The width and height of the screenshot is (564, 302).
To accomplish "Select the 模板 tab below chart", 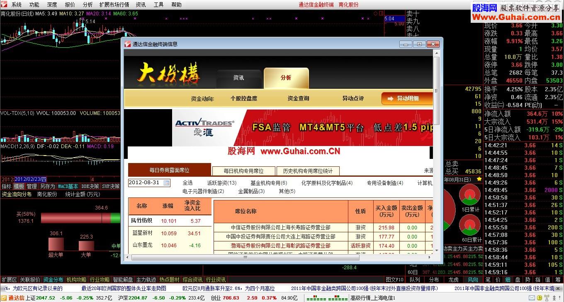I will click(x=19, y=187).
